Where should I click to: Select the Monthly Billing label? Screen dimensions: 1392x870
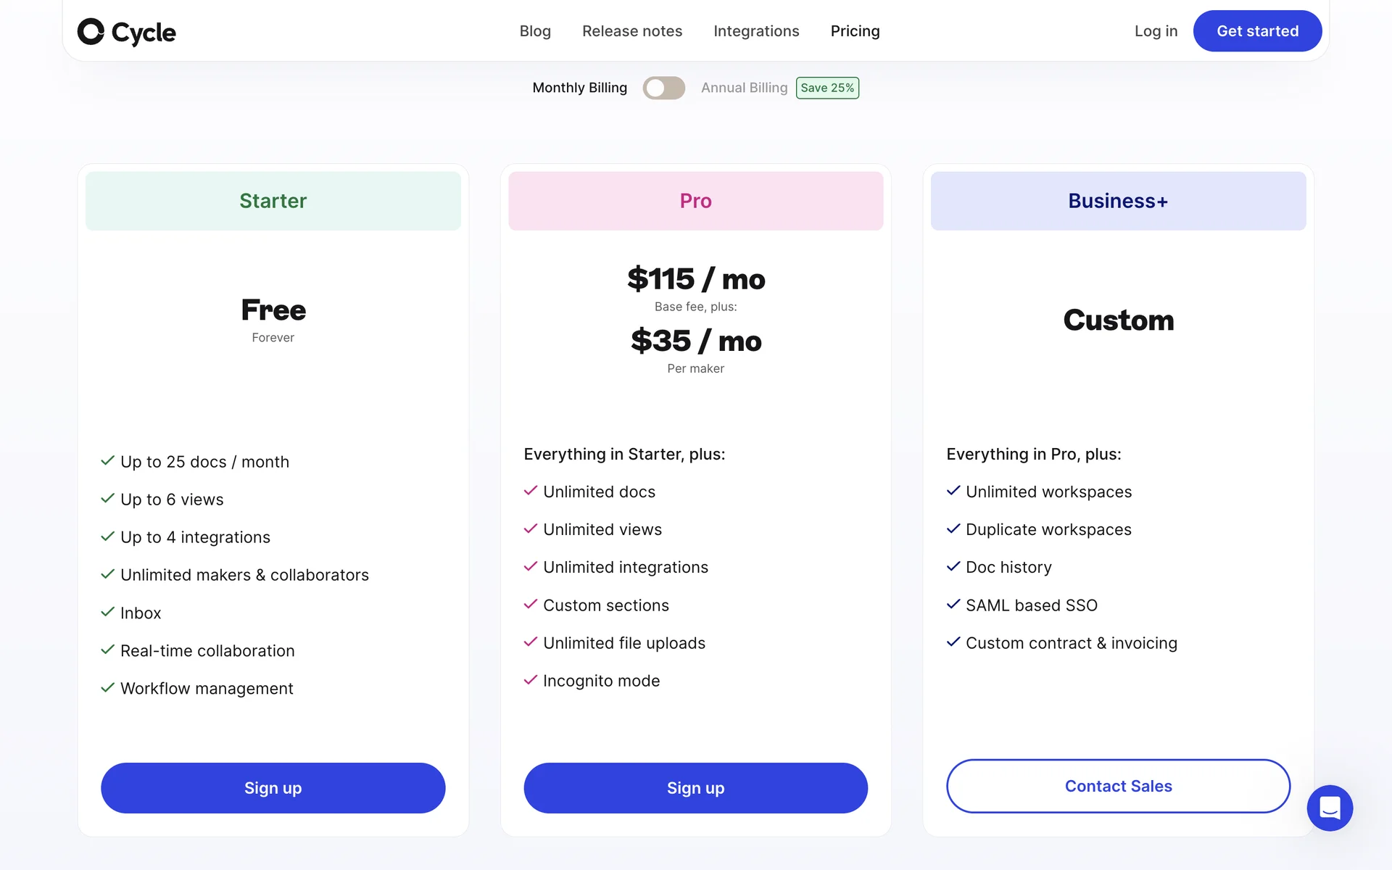[579, 88]
